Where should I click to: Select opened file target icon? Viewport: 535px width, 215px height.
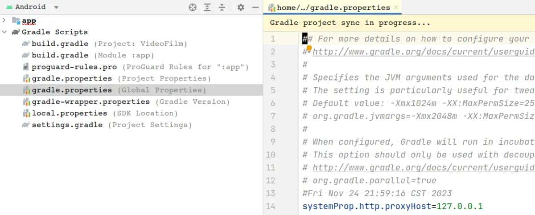[x=193, y=7]
